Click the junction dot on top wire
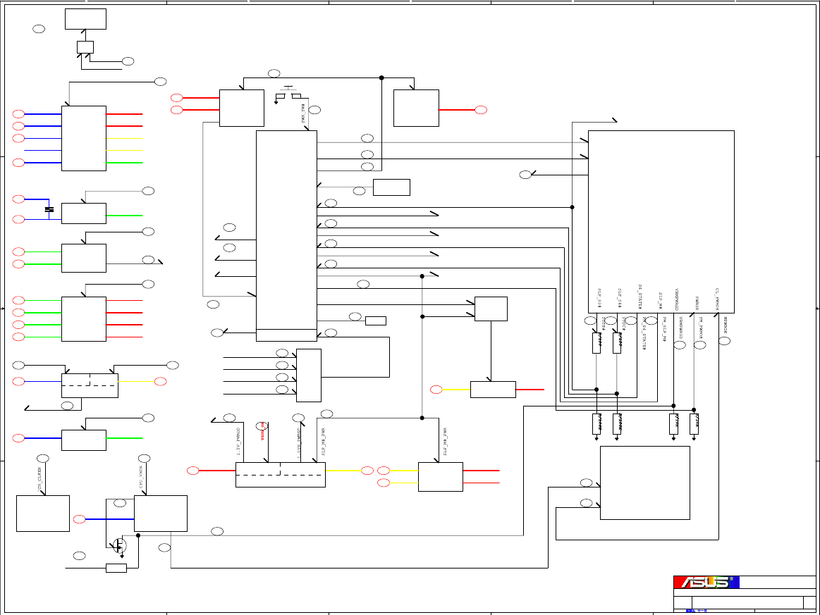Image resolution: width=820 pixels, height=615 pixels. point(381,78)
